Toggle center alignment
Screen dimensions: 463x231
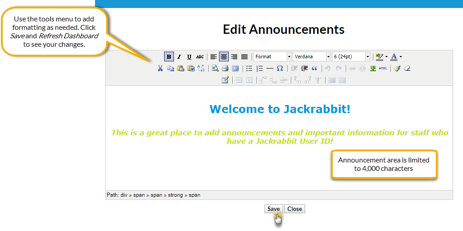point(224,57)
